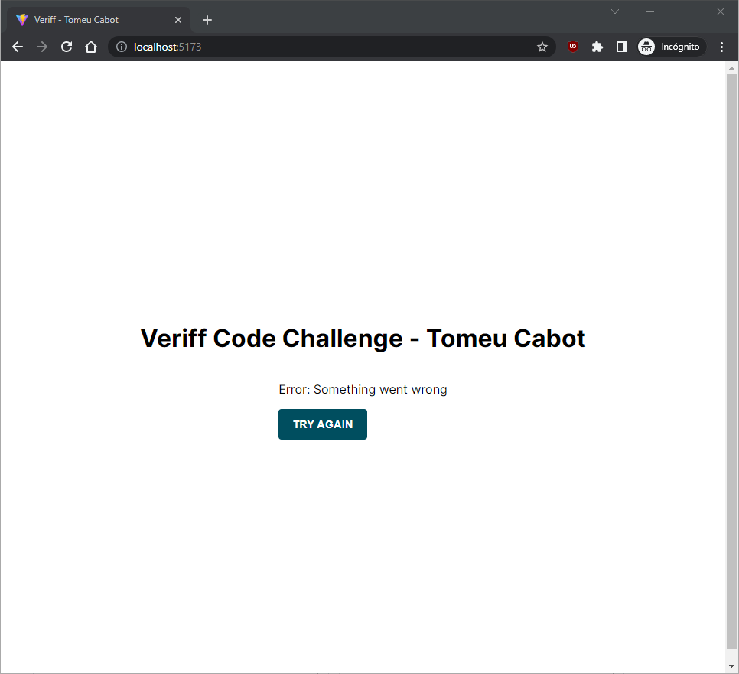This screenshot has height=674, width=739.
Task: Open the home page via the house icon
Action: tap(91, 47)
